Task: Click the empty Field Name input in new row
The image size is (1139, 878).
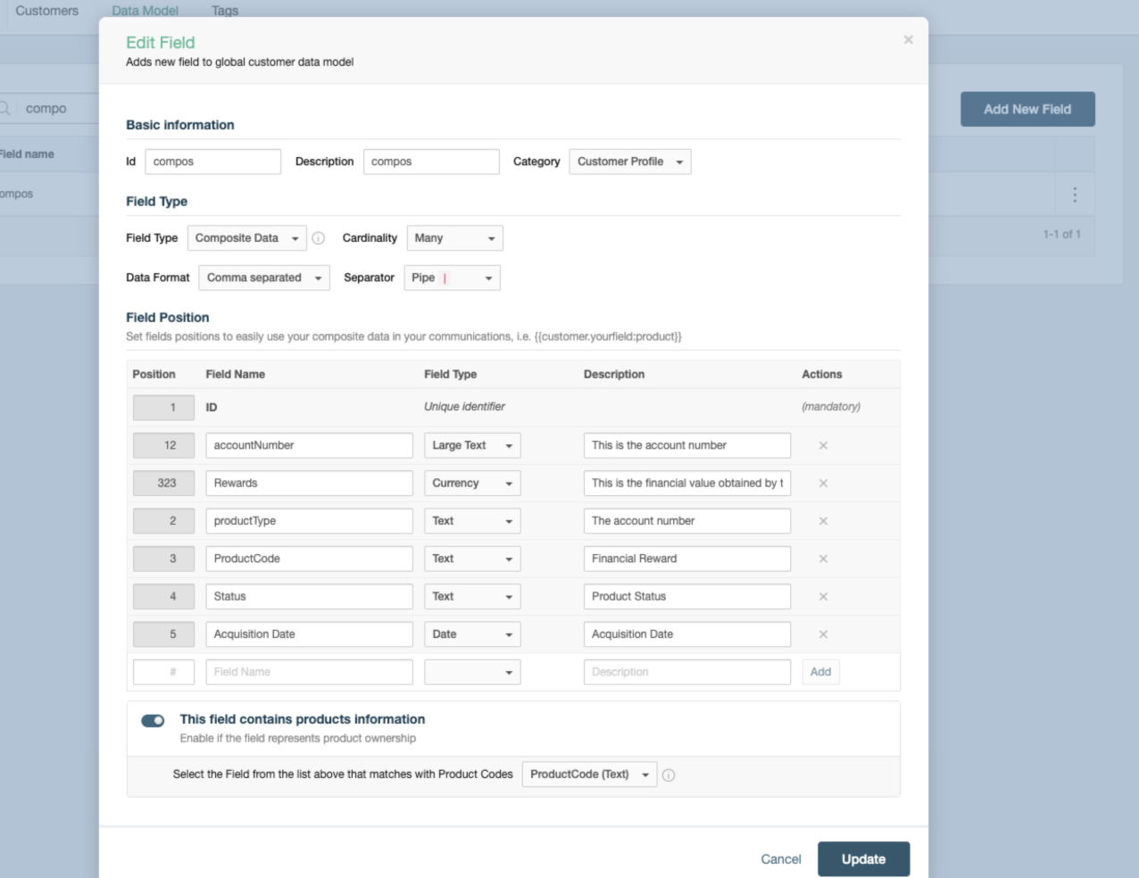Action: [309, 672]
